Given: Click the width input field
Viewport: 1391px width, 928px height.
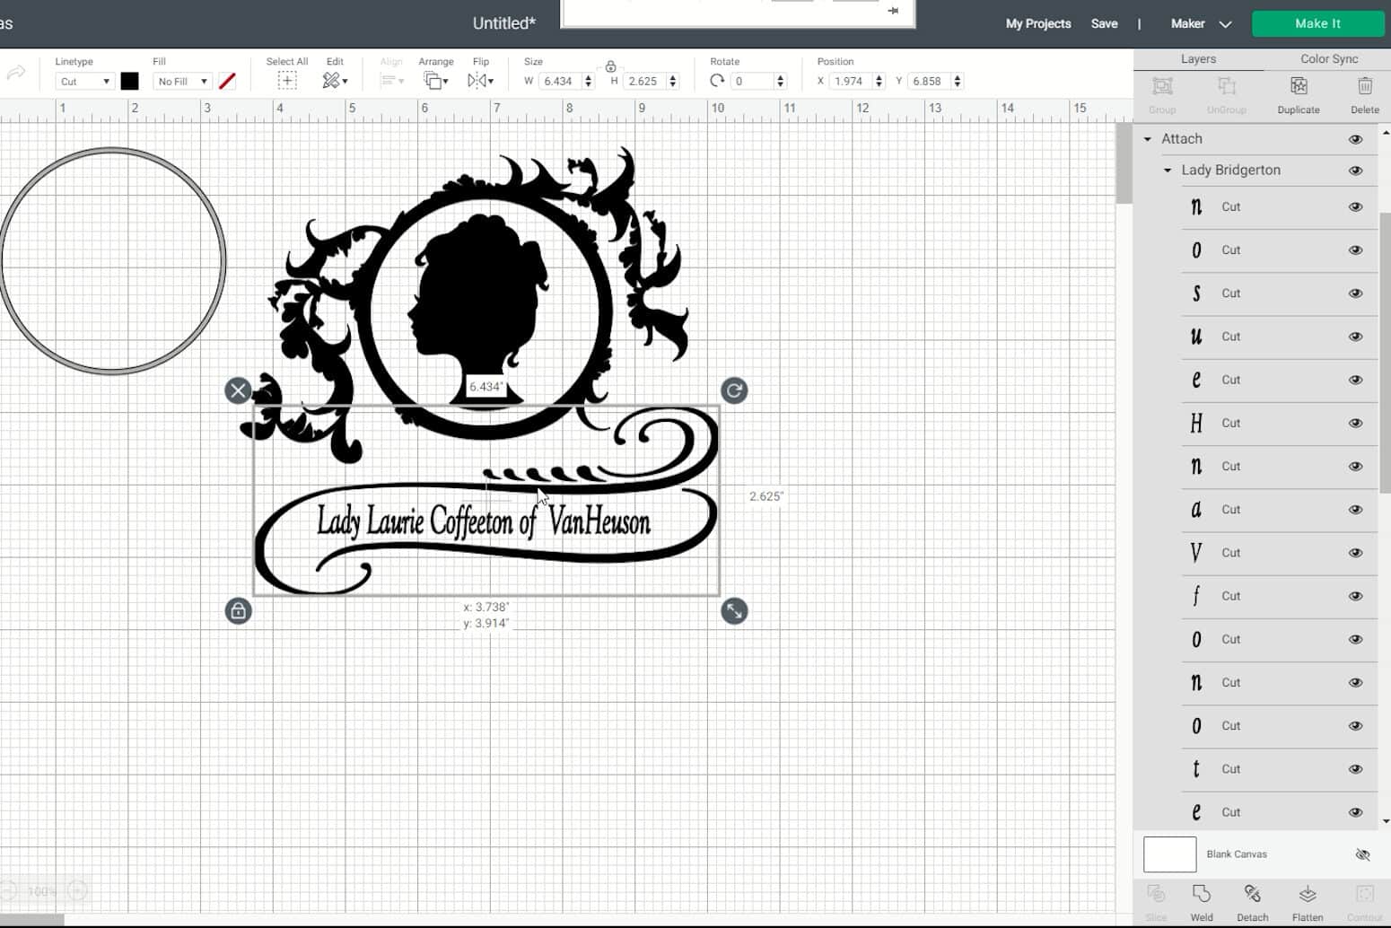Looking at the screenshot, I should [560, 81].
